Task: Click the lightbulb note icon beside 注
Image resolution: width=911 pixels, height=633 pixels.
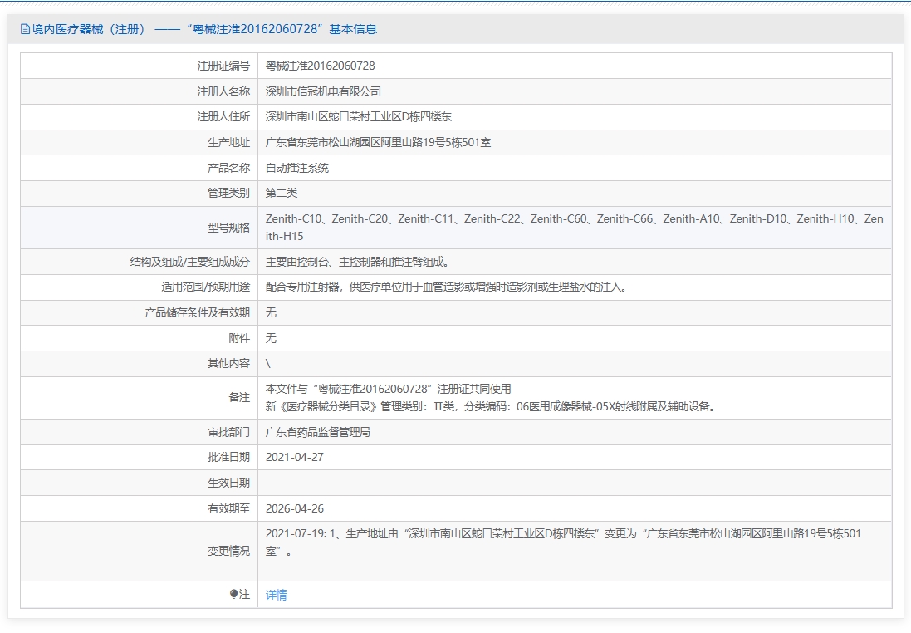Action: pyautogui.click(x=233, y=594)
